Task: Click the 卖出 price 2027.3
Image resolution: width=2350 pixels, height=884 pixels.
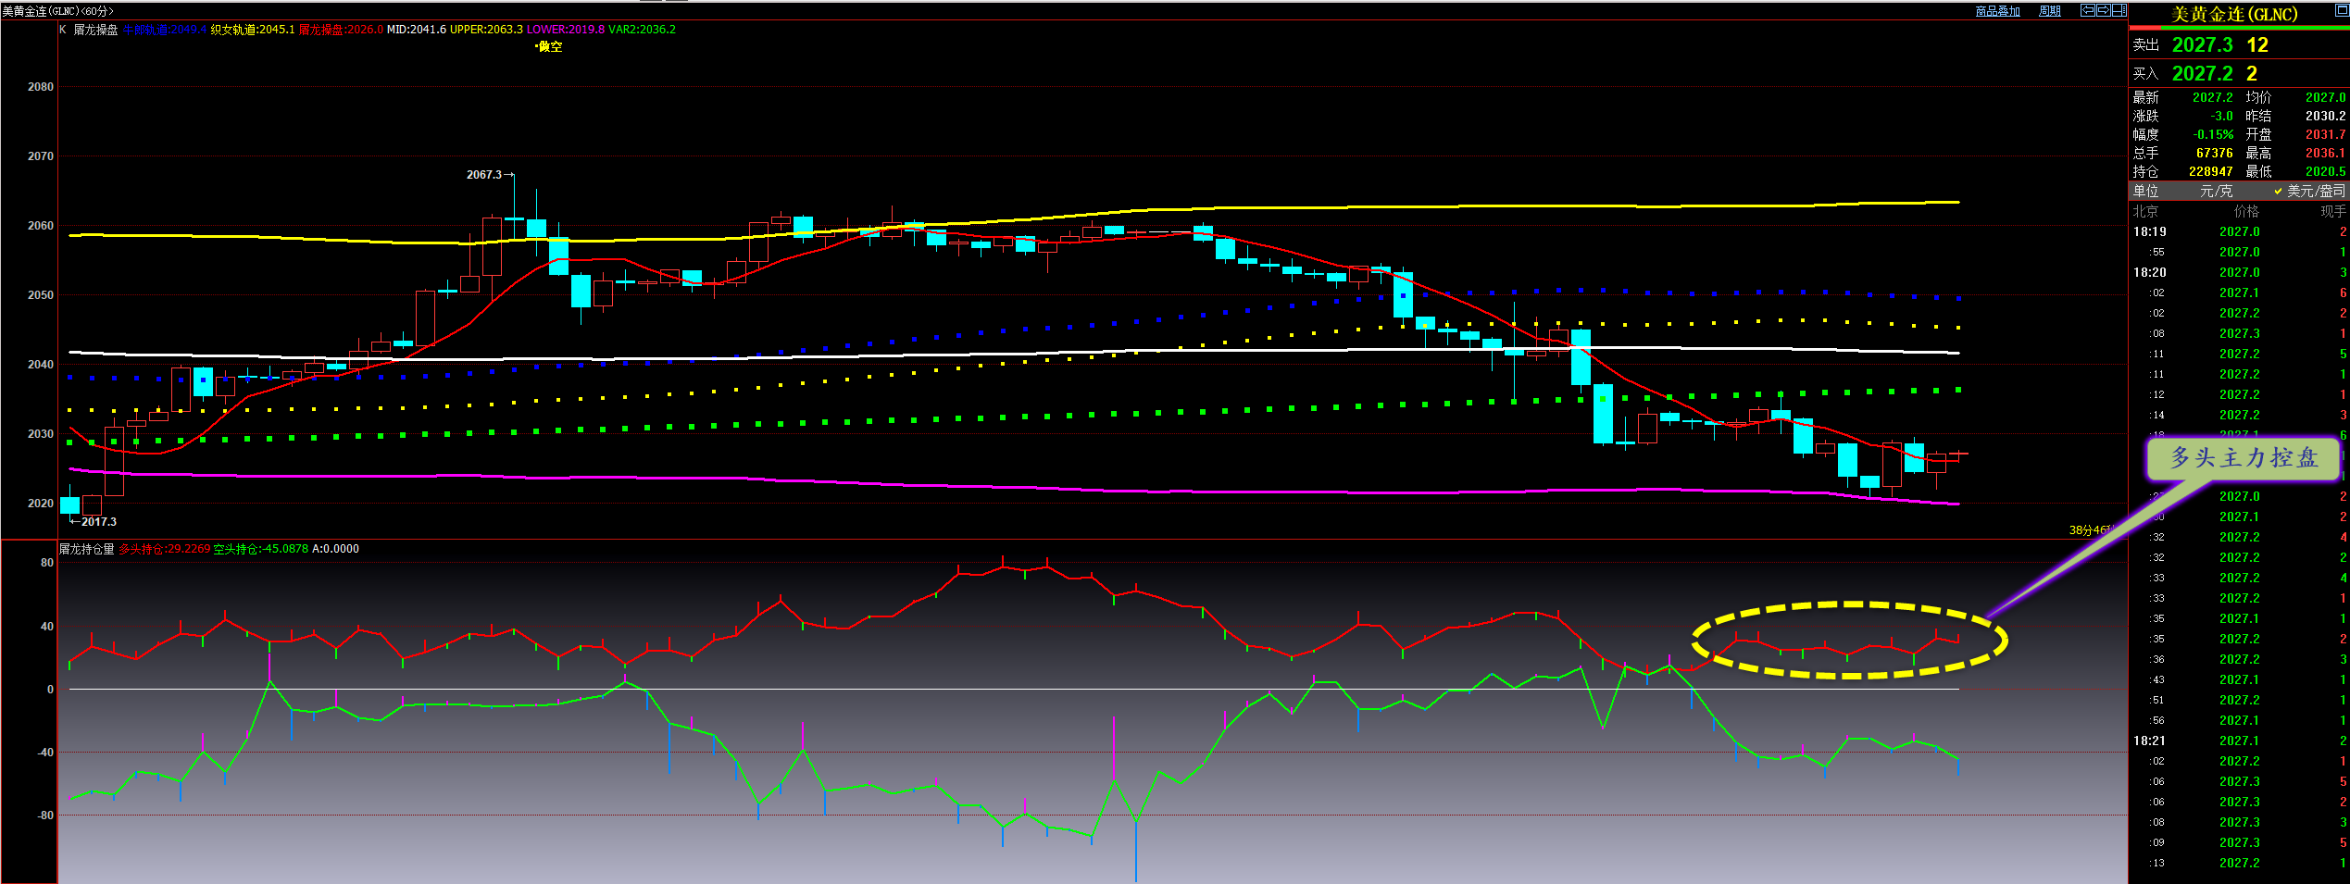Action: coord(2203,44)
